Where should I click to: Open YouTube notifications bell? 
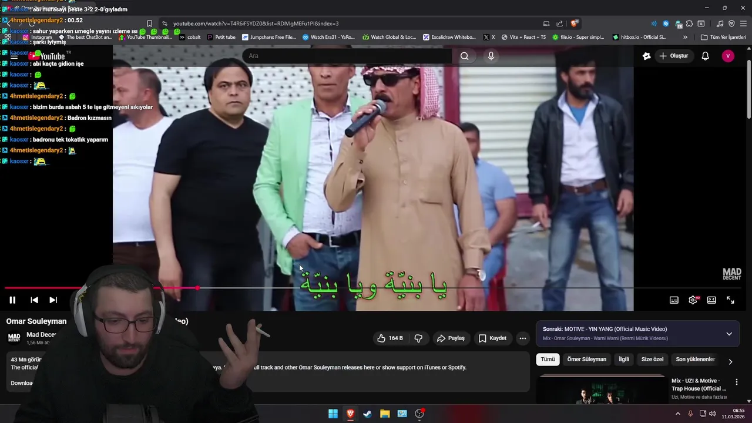pos(706,56)
